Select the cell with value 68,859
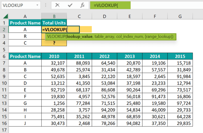 coord(130,117)
